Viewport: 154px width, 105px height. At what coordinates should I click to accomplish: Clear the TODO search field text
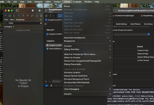41,23
